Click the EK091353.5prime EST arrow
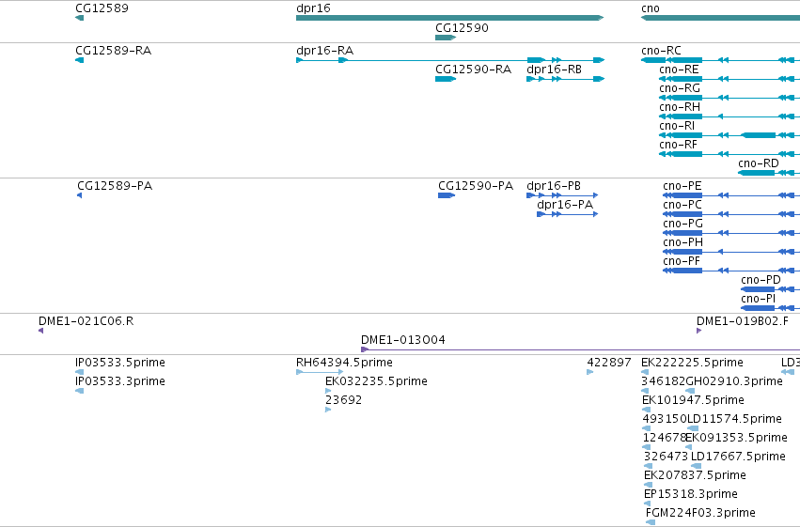The height and width of the screenshot is (527, 800). pos(689,448)
